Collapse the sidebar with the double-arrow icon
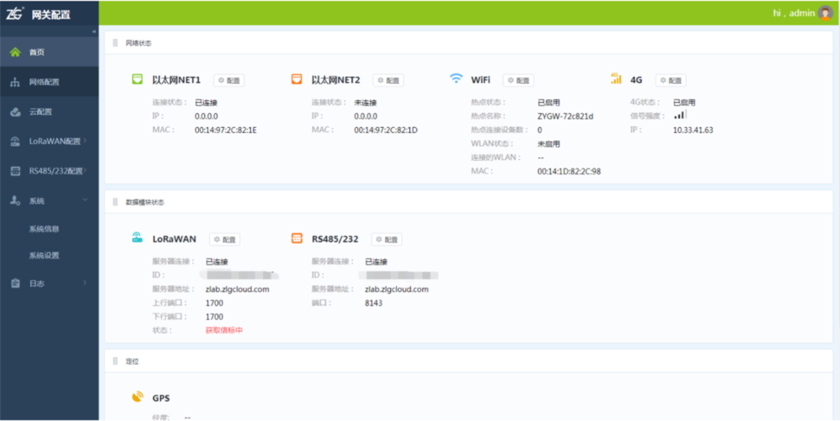 coord(94,32)
